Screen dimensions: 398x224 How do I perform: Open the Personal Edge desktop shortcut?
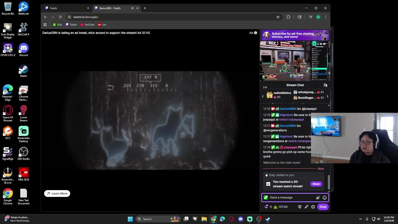click(8, 93)
